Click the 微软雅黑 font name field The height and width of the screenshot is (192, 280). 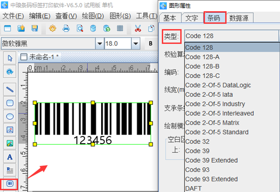(49, 43)
